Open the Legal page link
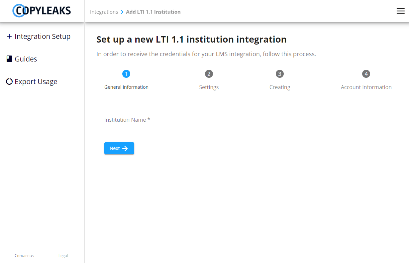The image size is (409, 263). 63,255
